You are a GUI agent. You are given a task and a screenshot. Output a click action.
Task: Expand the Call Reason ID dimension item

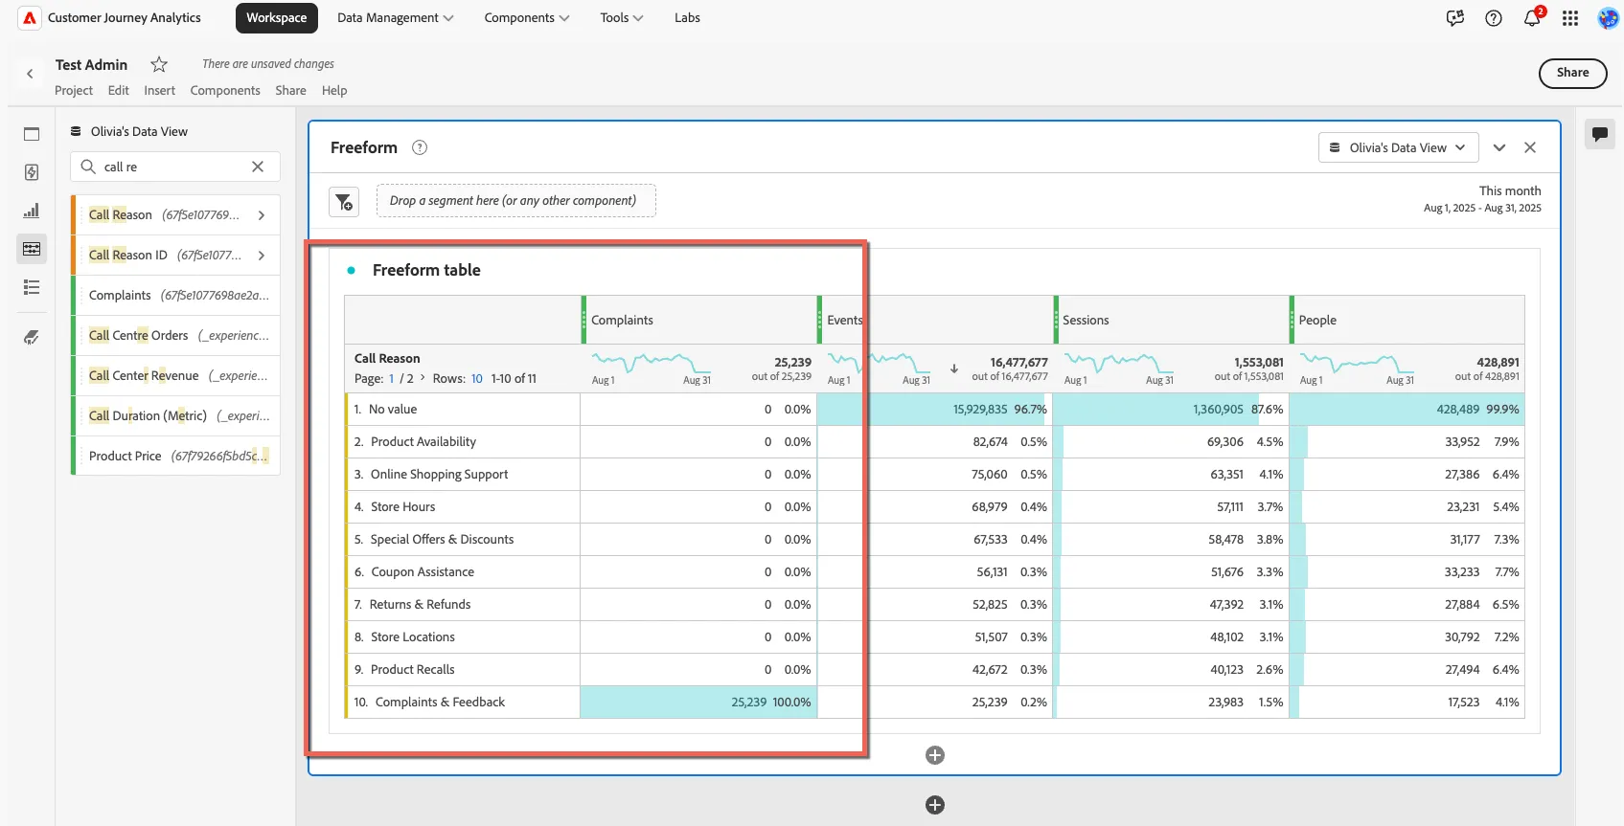click(262, 256)
